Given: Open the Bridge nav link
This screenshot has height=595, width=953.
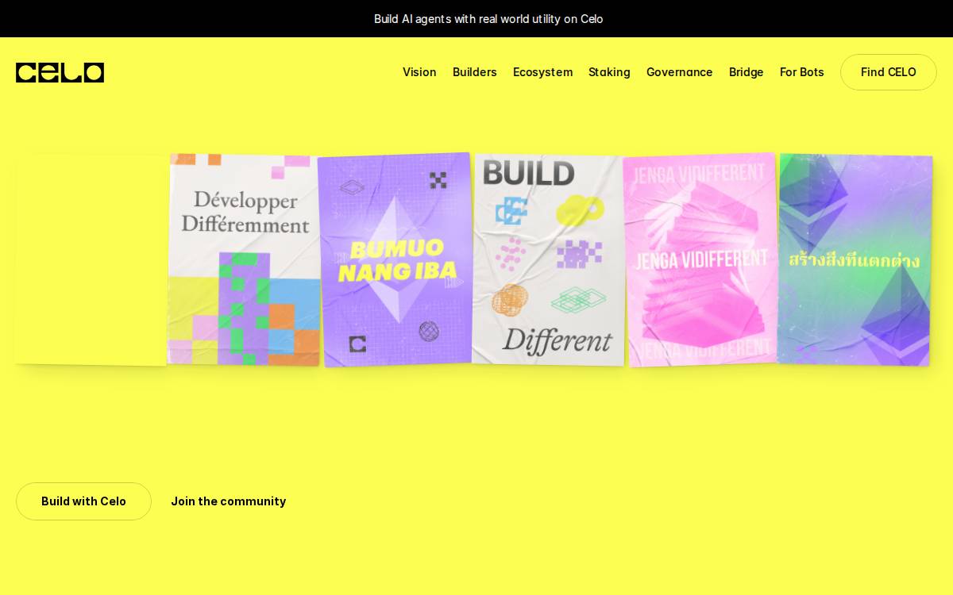Looking at the screenshot, I should (x=747, y=72).
